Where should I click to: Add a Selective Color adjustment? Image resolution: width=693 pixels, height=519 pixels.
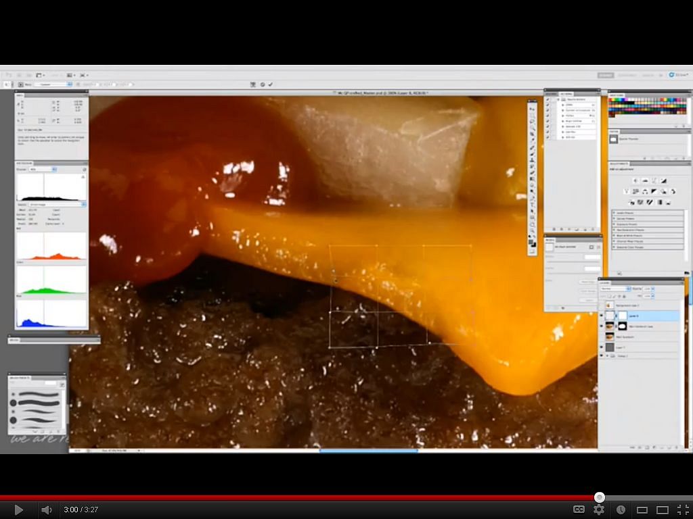click(x=668, y=202)
